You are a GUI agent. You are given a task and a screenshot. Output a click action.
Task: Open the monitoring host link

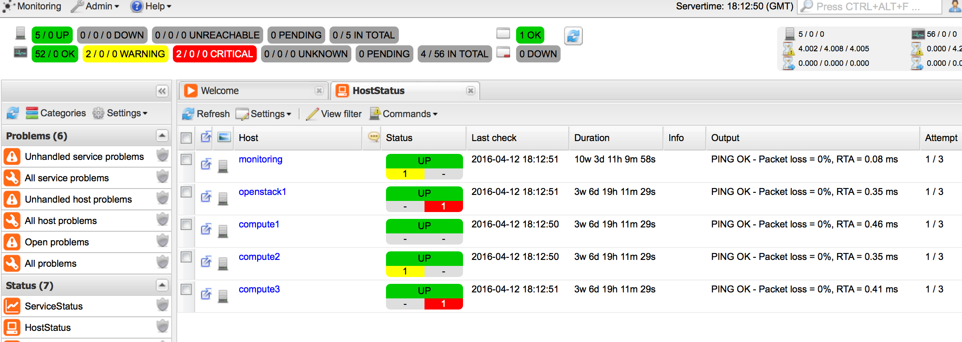(x=261, y=159)
